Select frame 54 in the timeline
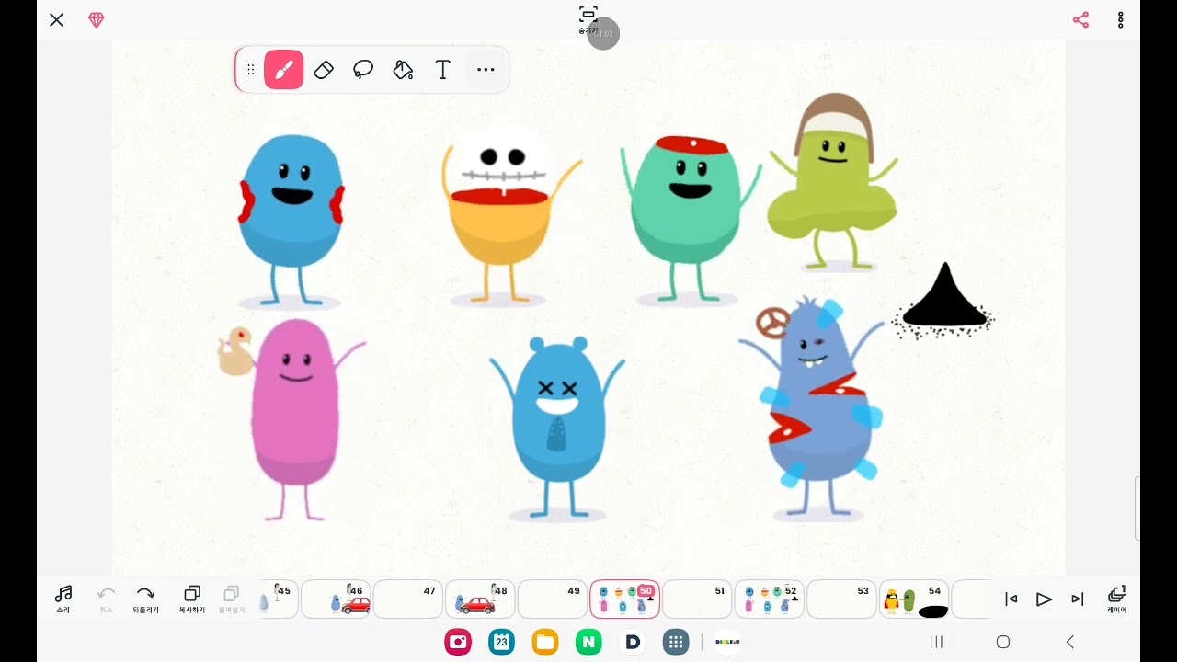 tap(914, 599)
